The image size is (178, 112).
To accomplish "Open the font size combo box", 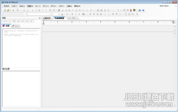I will pyautogui.click(x=56, y=14).
